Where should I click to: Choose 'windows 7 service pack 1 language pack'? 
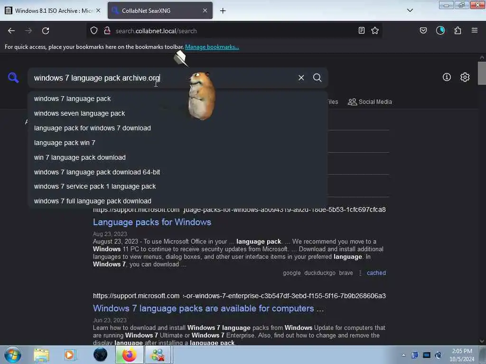tap(178, 186)
